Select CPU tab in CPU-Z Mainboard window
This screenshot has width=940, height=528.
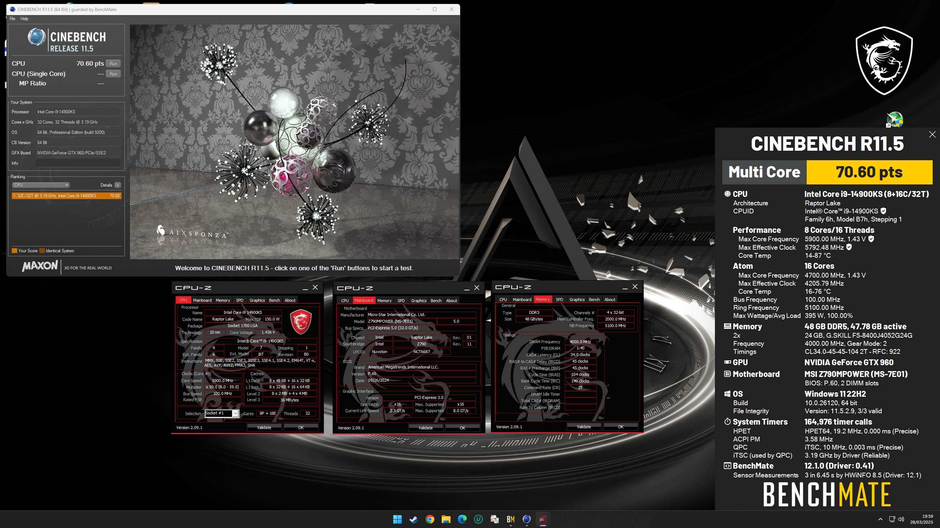click(x=345, y=301)
